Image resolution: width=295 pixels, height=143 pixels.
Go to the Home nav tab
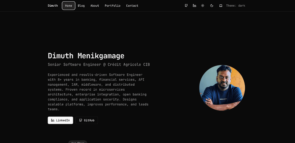[x=68, y=6]
